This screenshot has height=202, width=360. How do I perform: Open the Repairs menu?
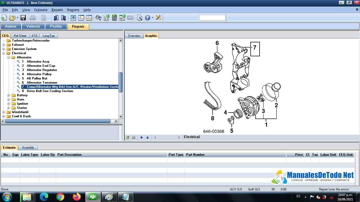[57, 10]
